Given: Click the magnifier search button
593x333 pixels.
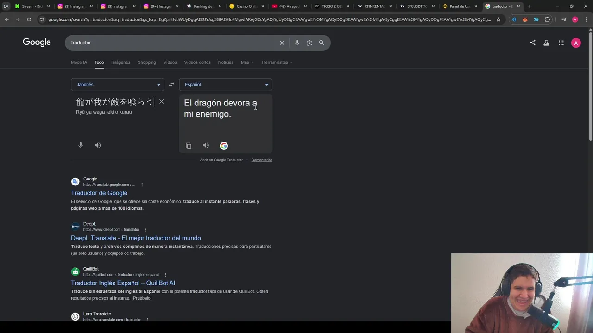Looking at the screenshot, I should click(x=322, y=43).
